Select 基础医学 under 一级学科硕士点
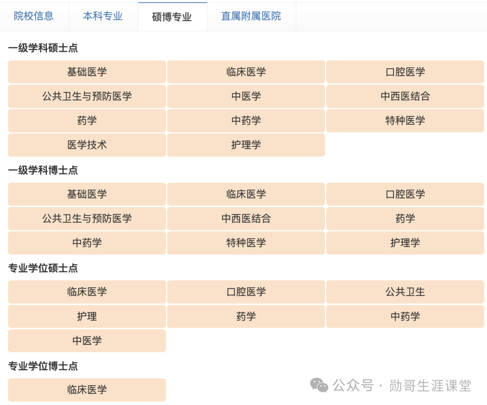The height and width of the screenshot is (405, 487). click(87, 72)
